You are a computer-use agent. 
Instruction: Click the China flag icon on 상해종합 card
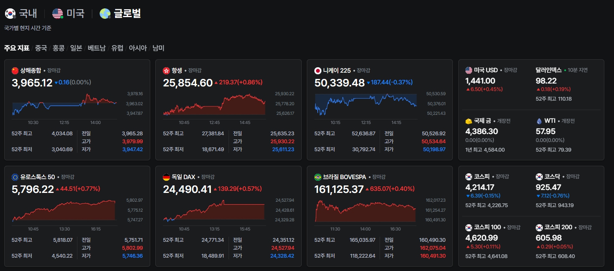(x=15, y=71)
